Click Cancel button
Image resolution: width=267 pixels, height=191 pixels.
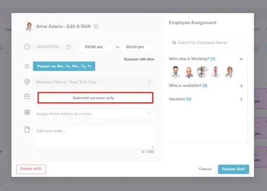(205, 169)
